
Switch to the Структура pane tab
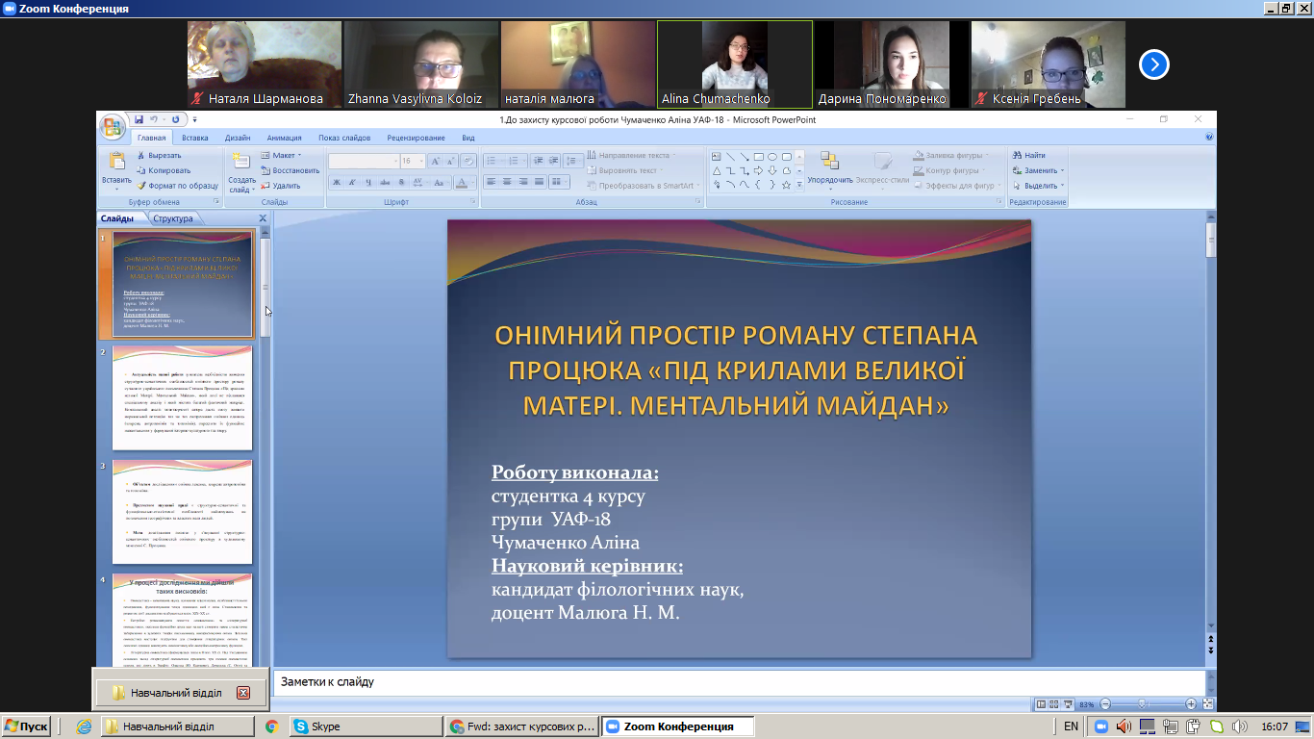(173, 218)
